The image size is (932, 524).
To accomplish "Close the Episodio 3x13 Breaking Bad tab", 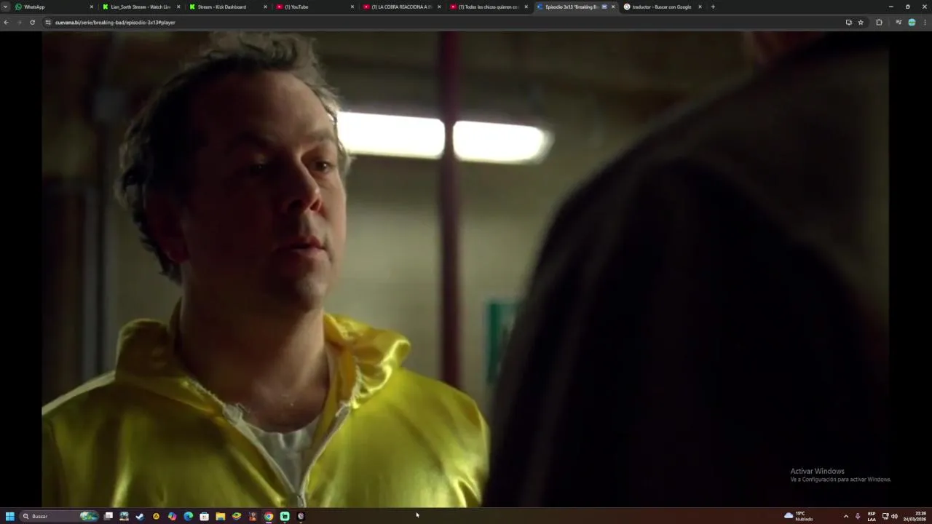I will point(613,7).
